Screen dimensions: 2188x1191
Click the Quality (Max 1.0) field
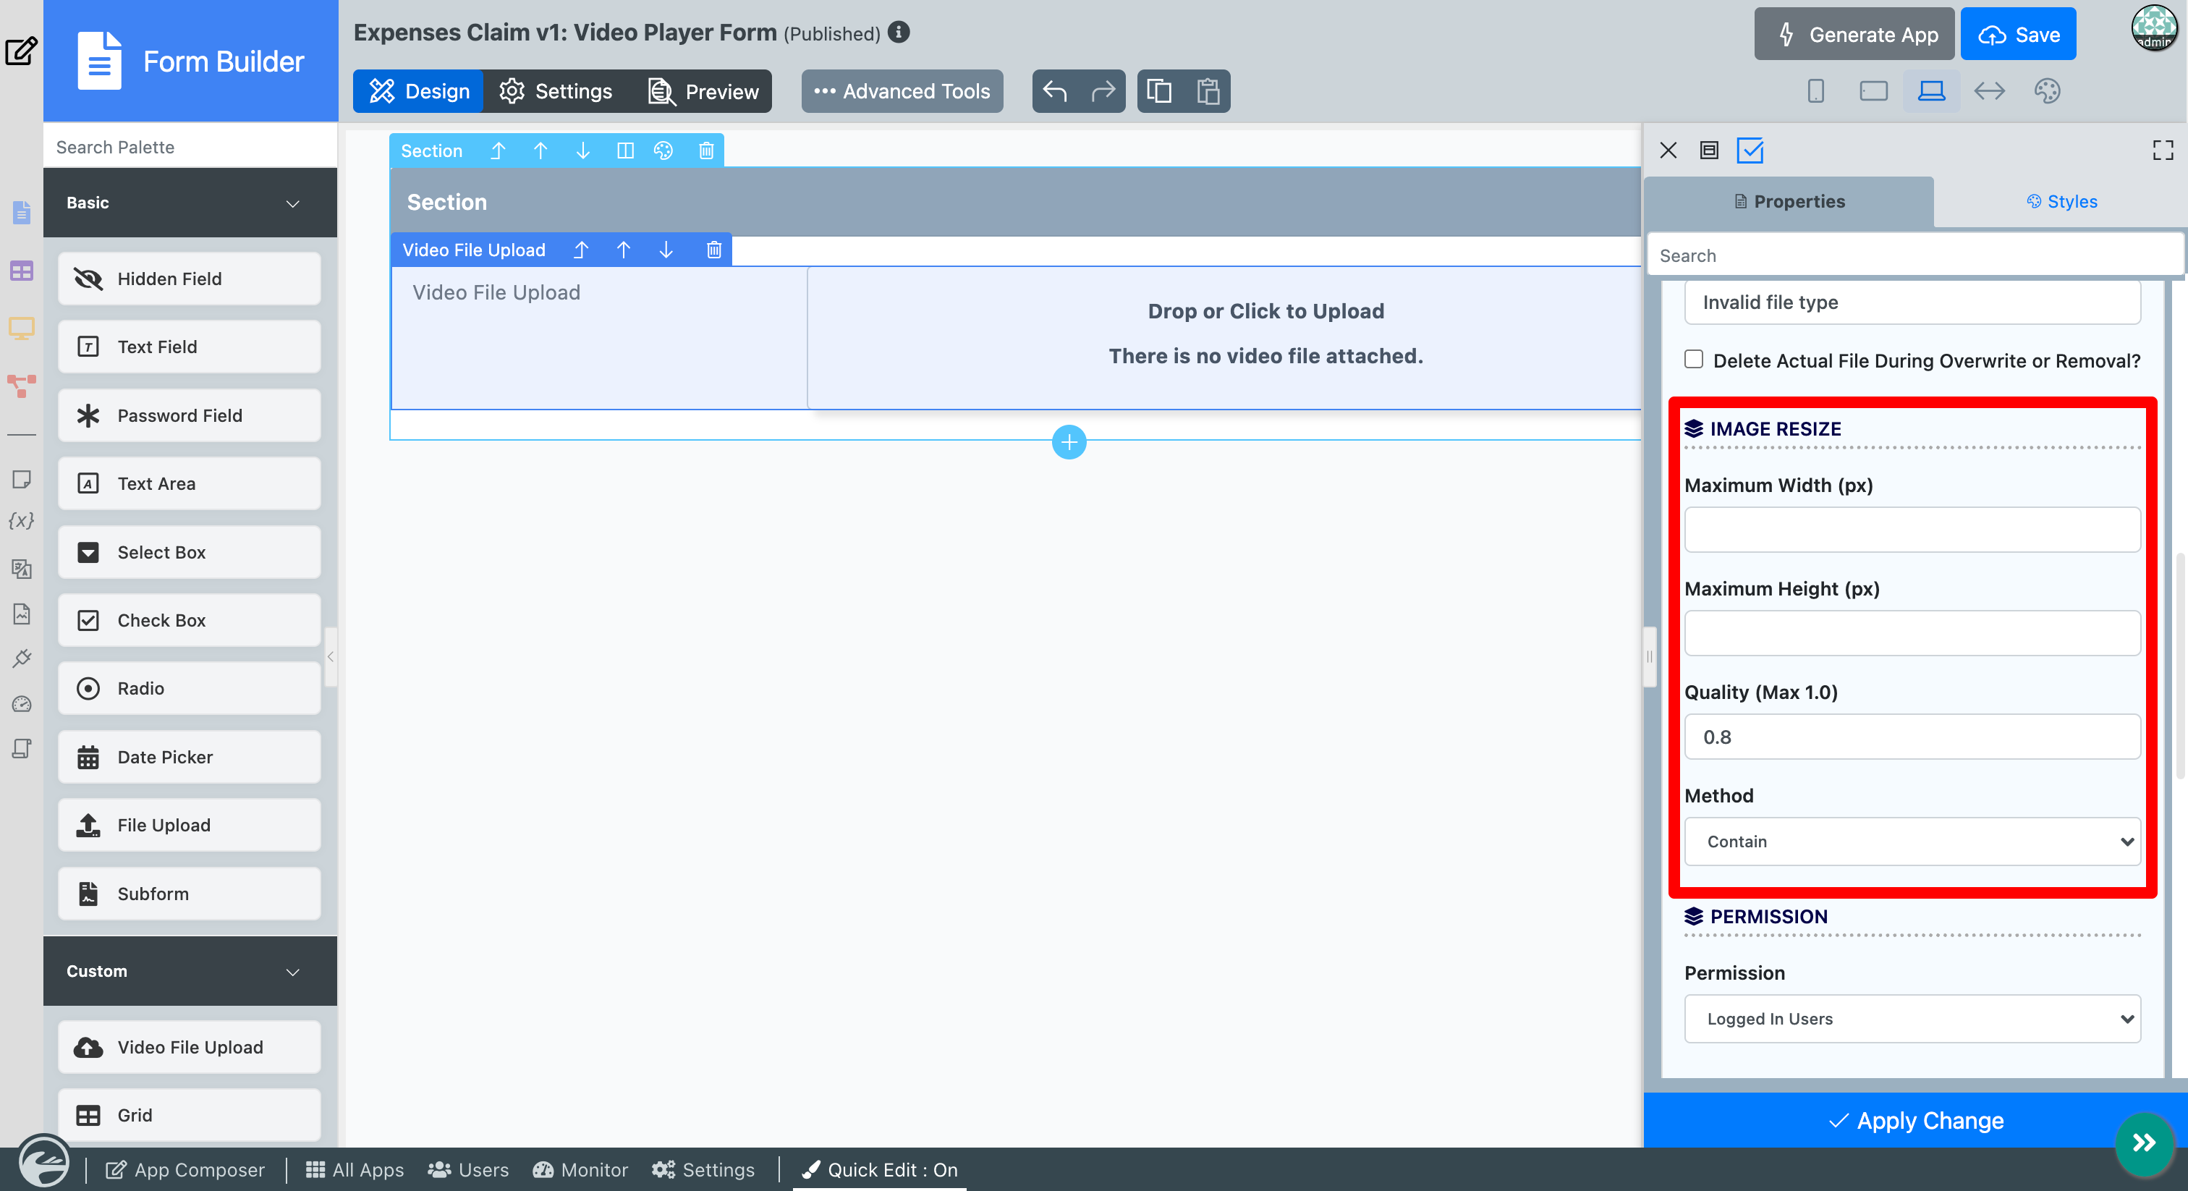tap(1912, 737)
